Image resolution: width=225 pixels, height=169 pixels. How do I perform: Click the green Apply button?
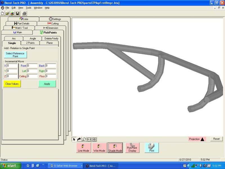(47, 84)
